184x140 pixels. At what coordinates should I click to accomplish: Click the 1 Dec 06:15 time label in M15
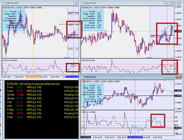click(x=19, y=77)
